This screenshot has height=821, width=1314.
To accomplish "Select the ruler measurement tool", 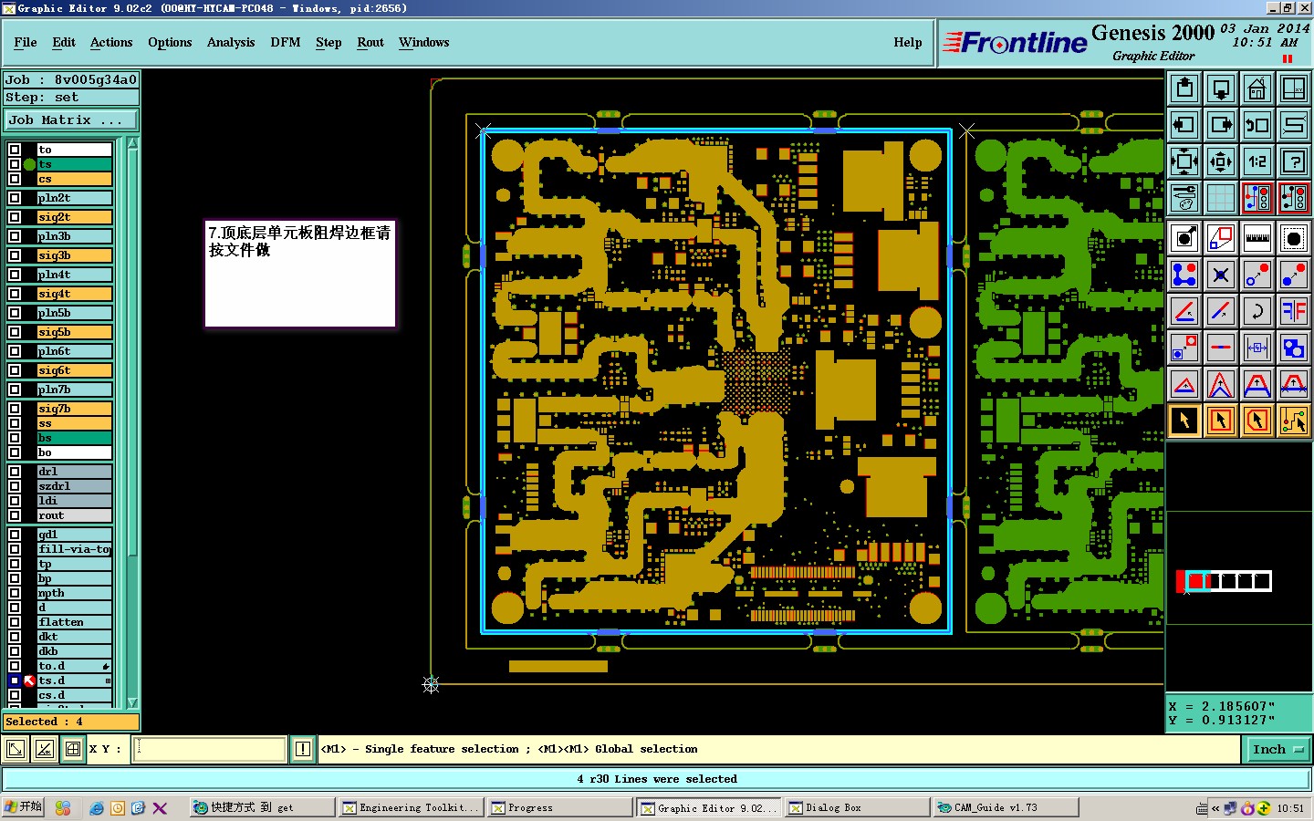I will point(1257,238).
